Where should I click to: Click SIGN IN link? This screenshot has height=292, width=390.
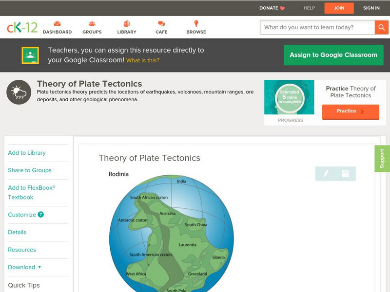(x=371, y=8)
